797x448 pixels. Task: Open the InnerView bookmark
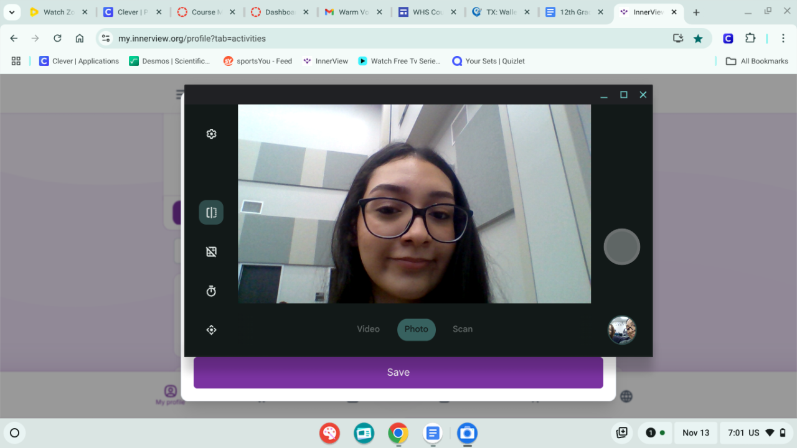coord(325,61)
